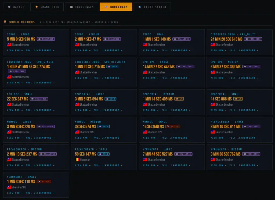Click the Challenge badge on 3DPOC Medium card

click(x=112, y=39)
